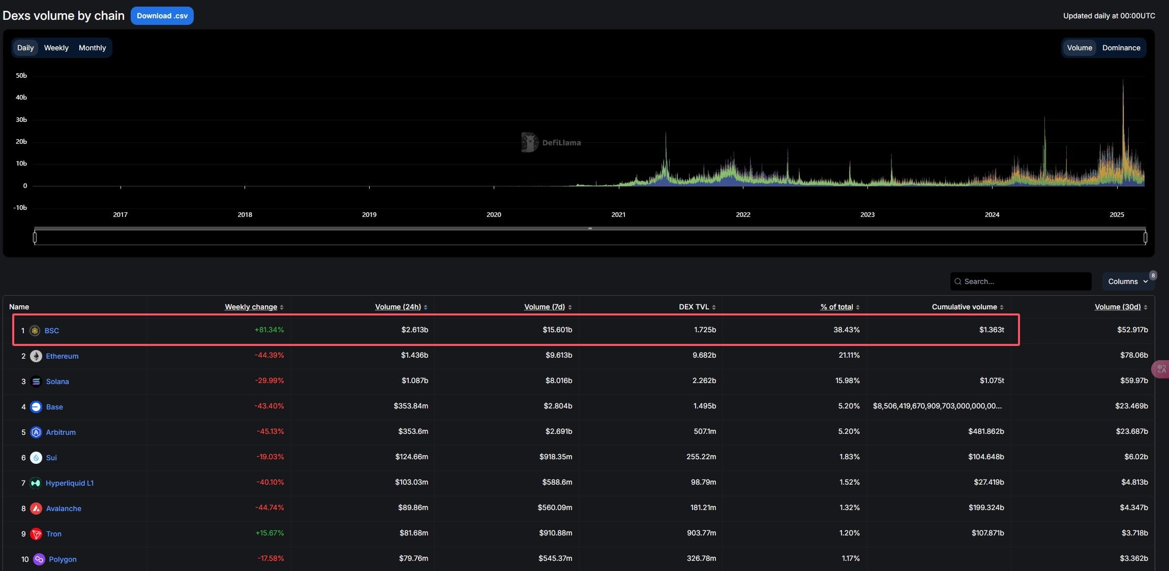Click the Solana chain logo icon
Viewport: 1169px width, 571px height.
(x=36, y=382)
